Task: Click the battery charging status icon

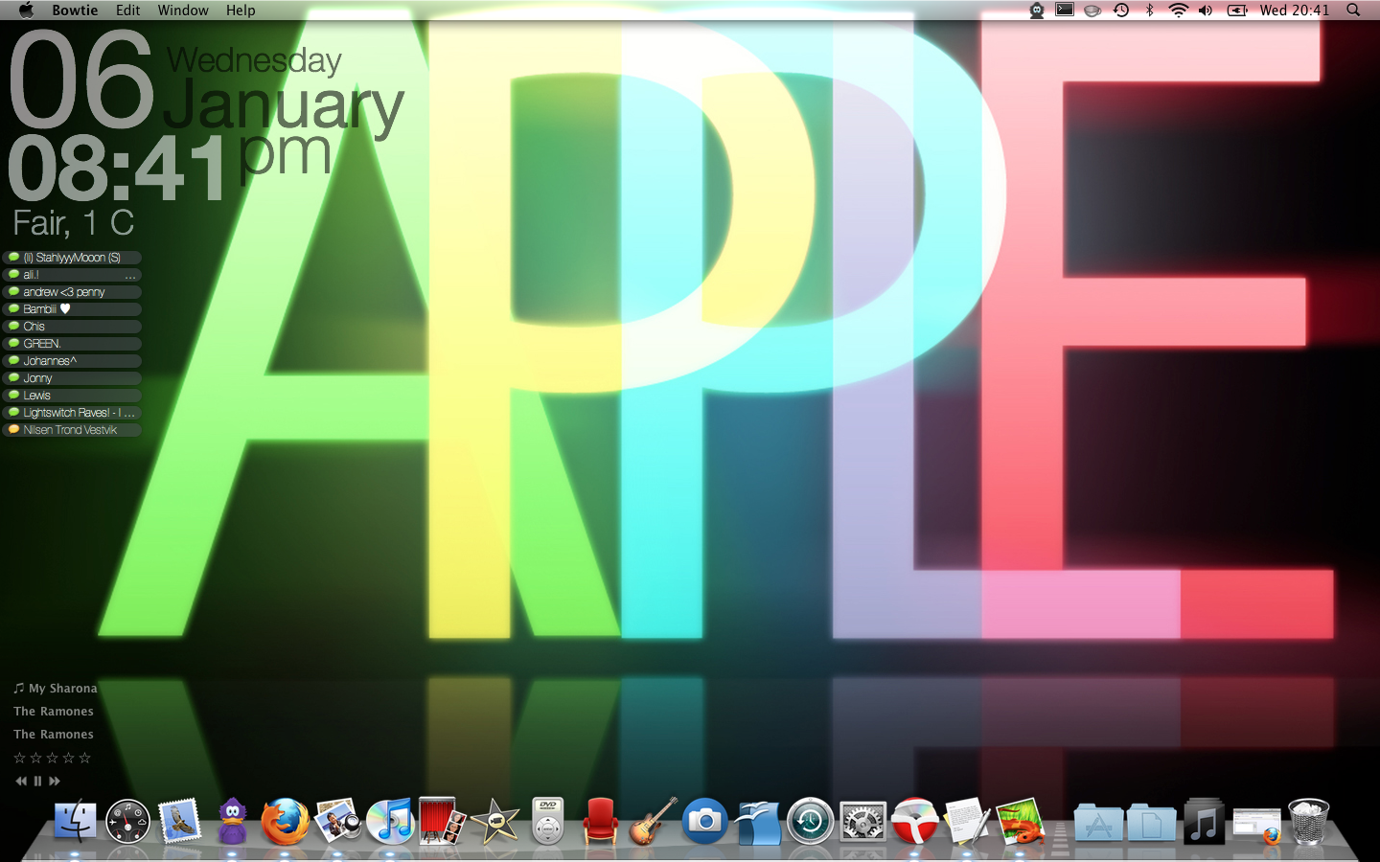Action: (x=1237, y=10)
